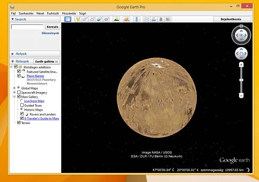The image size is (259, 182).
Task: Click the zoom slider handle
Action: [x=241, y=80]
